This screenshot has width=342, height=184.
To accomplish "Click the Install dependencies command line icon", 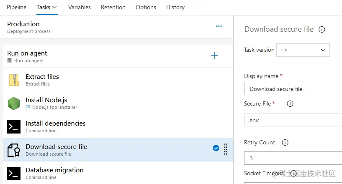I will 14,127.
